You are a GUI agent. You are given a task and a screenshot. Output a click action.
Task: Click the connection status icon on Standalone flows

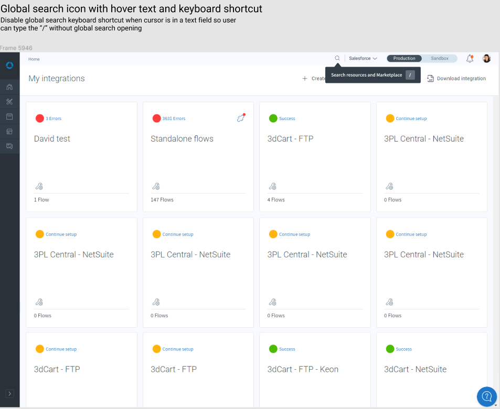click(241, 118)
